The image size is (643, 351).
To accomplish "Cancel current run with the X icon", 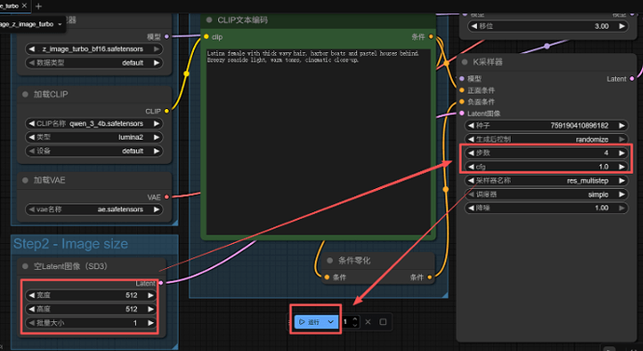I will click(x=368, y=322).
